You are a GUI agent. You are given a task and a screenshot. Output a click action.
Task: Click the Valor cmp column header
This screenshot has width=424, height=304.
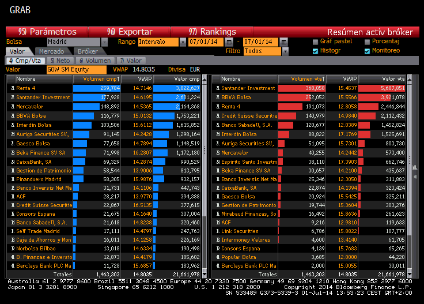(177, 79)
